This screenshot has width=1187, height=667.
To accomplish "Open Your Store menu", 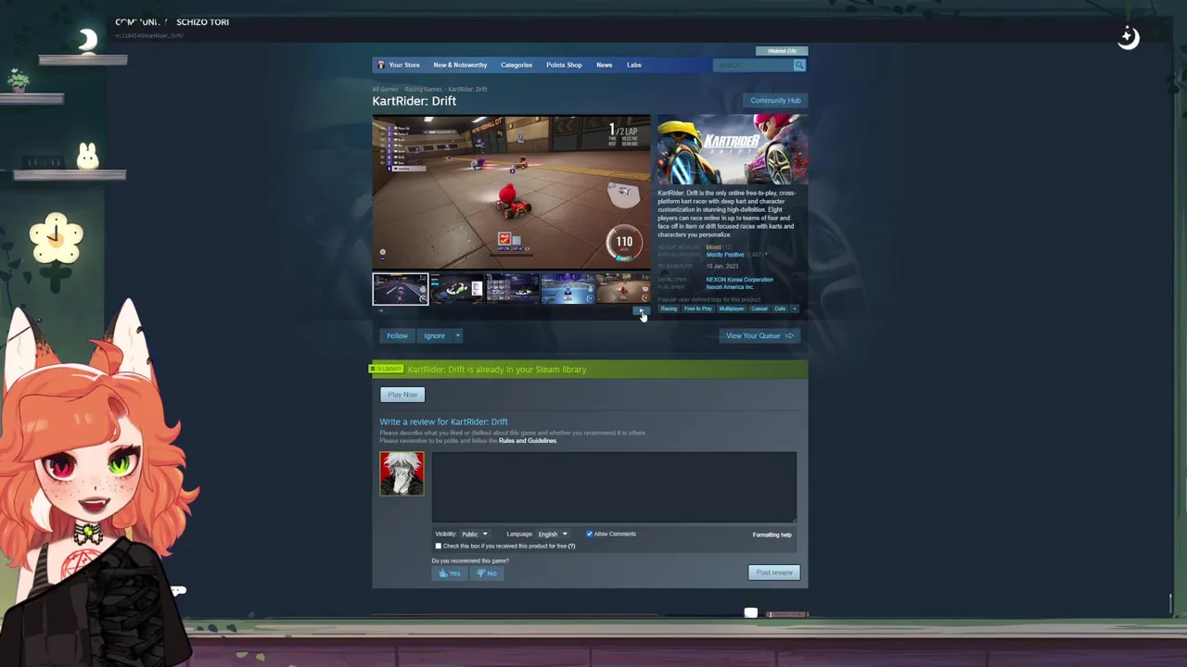I will point(404,65).
